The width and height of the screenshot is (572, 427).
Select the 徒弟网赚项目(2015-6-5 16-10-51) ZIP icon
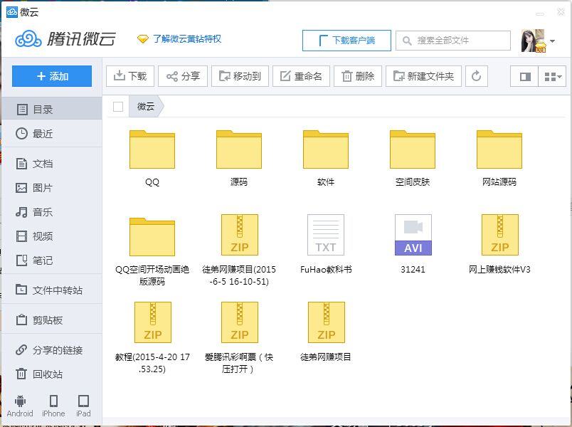pyautogui.click(x=240, y=235)
